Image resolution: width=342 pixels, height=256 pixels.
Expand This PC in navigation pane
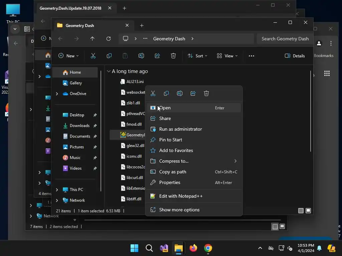pos(57,190)
